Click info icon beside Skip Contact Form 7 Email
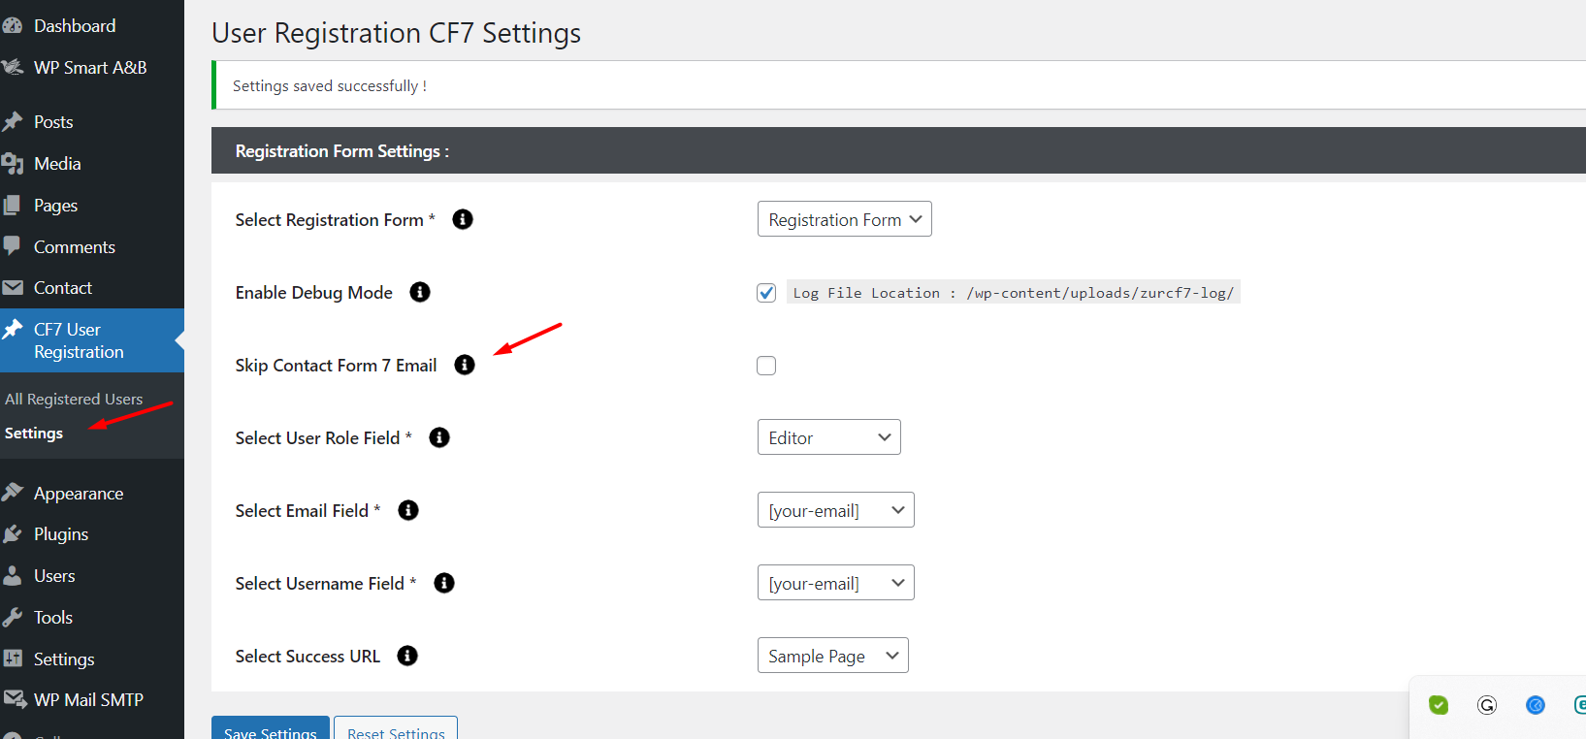Screen dimensions: 1586x739 [465, 365]
